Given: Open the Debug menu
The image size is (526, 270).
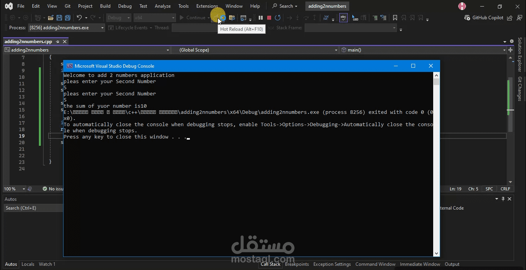Looking at the screenshot, I should tap(125, 6).
